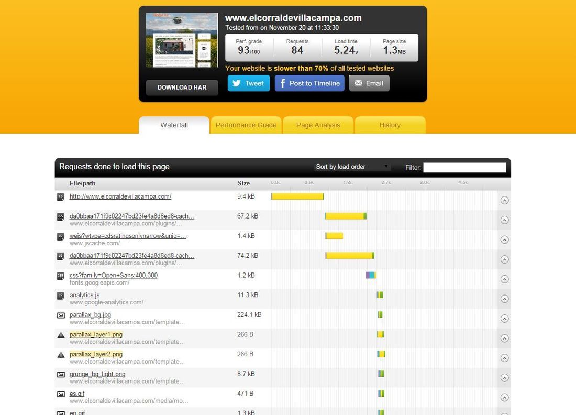Image resolution: width=576 pixels, height=415 pixels.
Task: Send the results via the Email button
Action: click(369, 83)
